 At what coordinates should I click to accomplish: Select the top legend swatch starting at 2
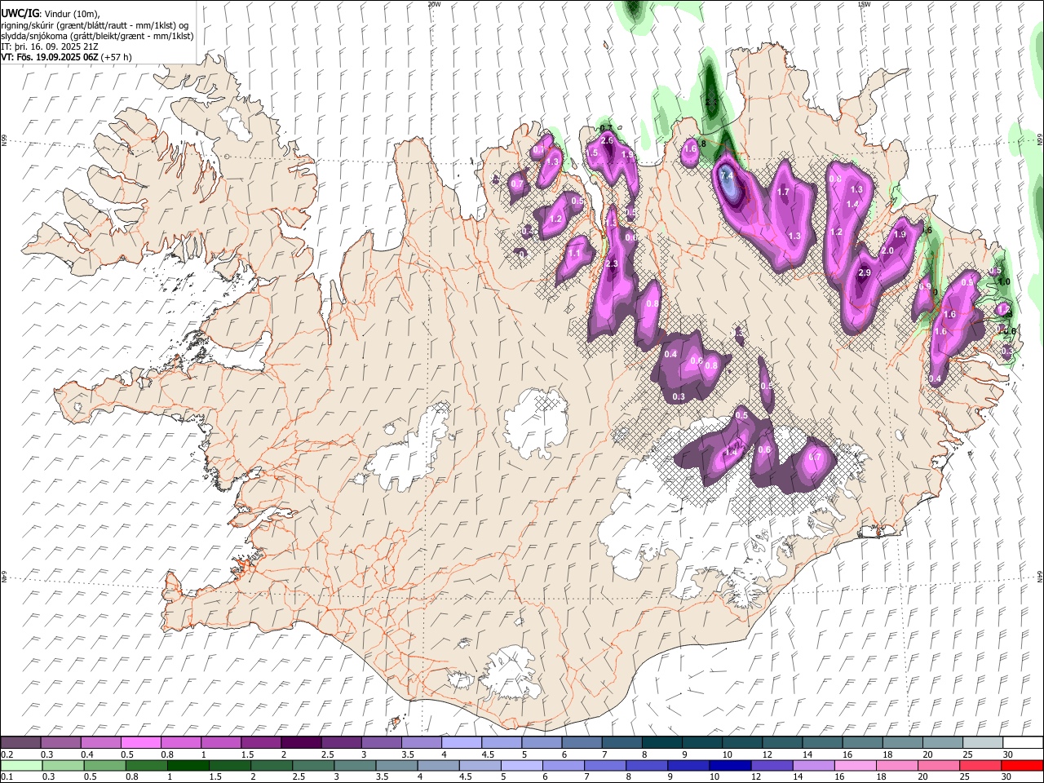pyautogui.click(x=302, y=743)
